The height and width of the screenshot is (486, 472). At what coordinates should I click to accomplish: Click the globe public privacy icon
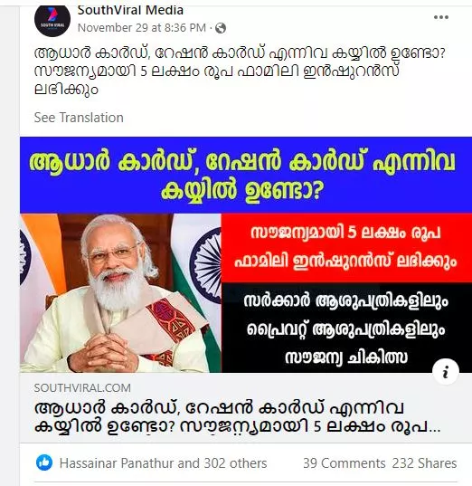[221, 28]
